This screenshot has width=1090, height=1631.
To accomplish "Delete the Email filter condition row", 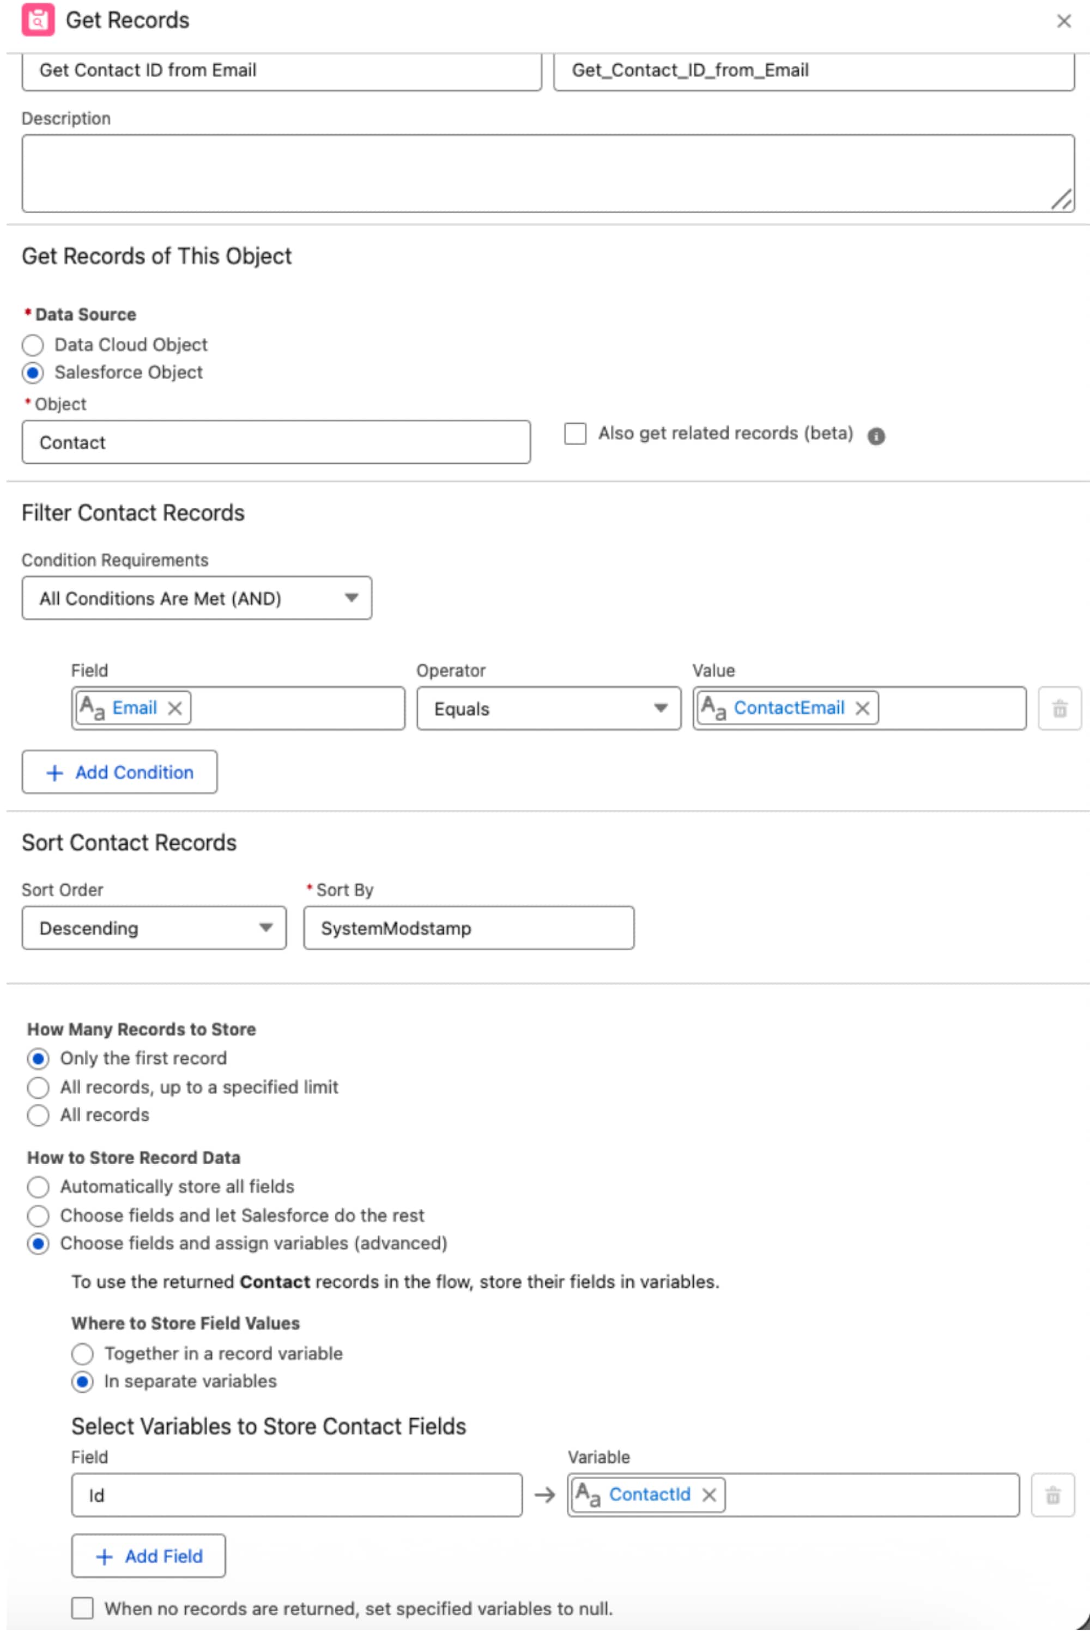I will click(x=1059, y=709).
